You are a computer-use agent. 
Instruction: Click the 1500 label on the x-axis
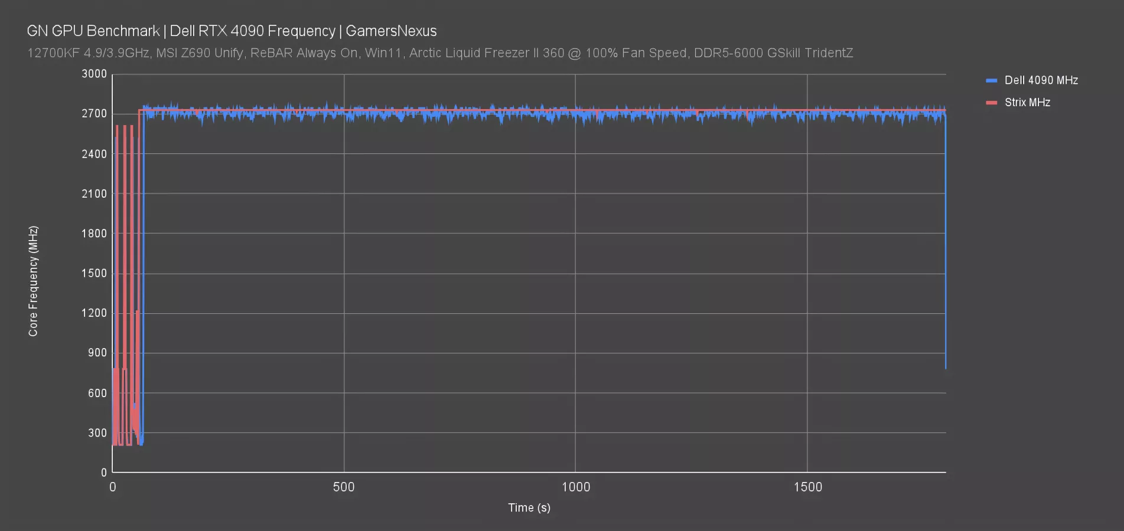point(807,487)
